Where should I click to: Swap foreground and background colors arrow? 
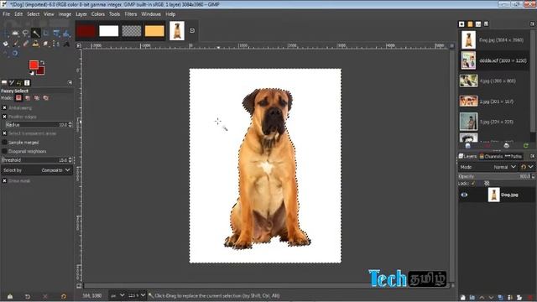(42, 62)
